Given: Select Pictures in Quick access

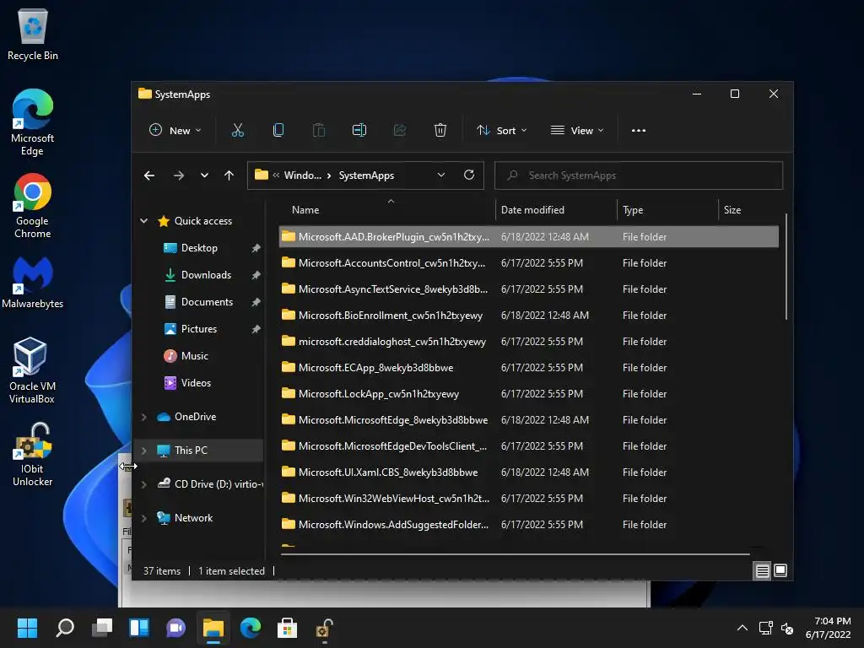Looking at the screenshot, I should click(199, 329).
